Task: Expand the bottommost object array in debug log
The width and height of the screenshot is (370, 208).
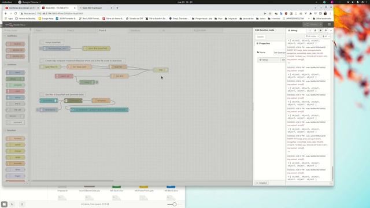Action: click(x=288, y=177)
